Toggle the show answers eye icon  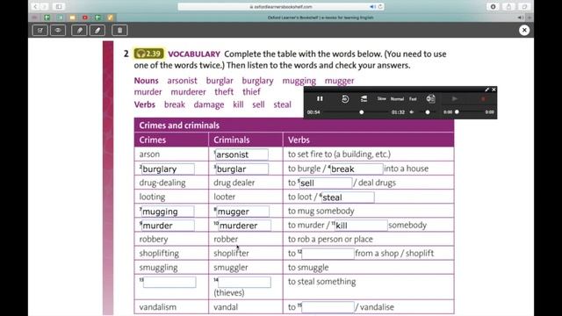(x=58, y=31)
